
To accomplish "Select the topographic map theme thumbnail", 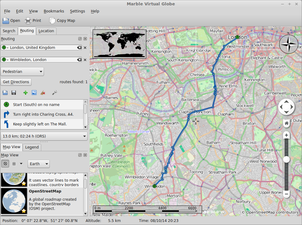I will click(x=14, y=180).
